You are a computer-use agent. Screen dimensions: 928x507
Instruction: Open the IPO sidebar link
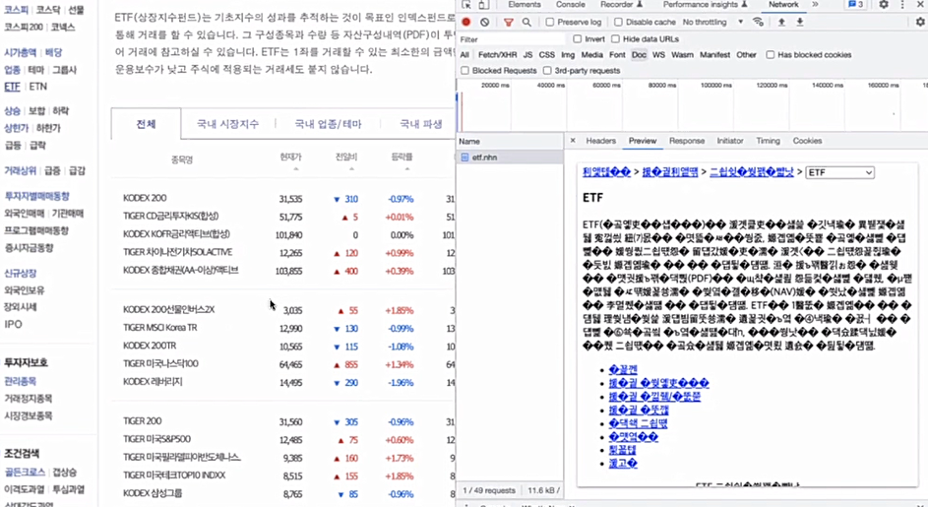[13, 324]
